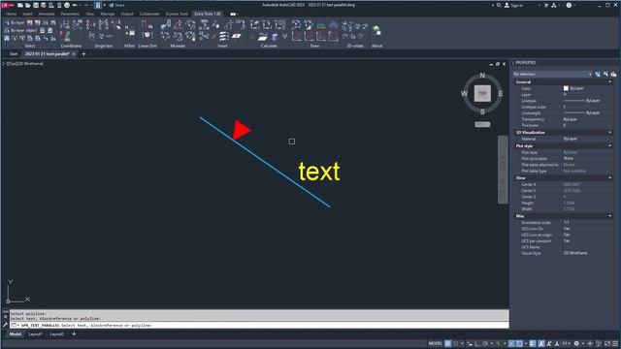This screenshot has width=621, height=349.
Task: Click the Sign In button
Action: coord(513,5)
